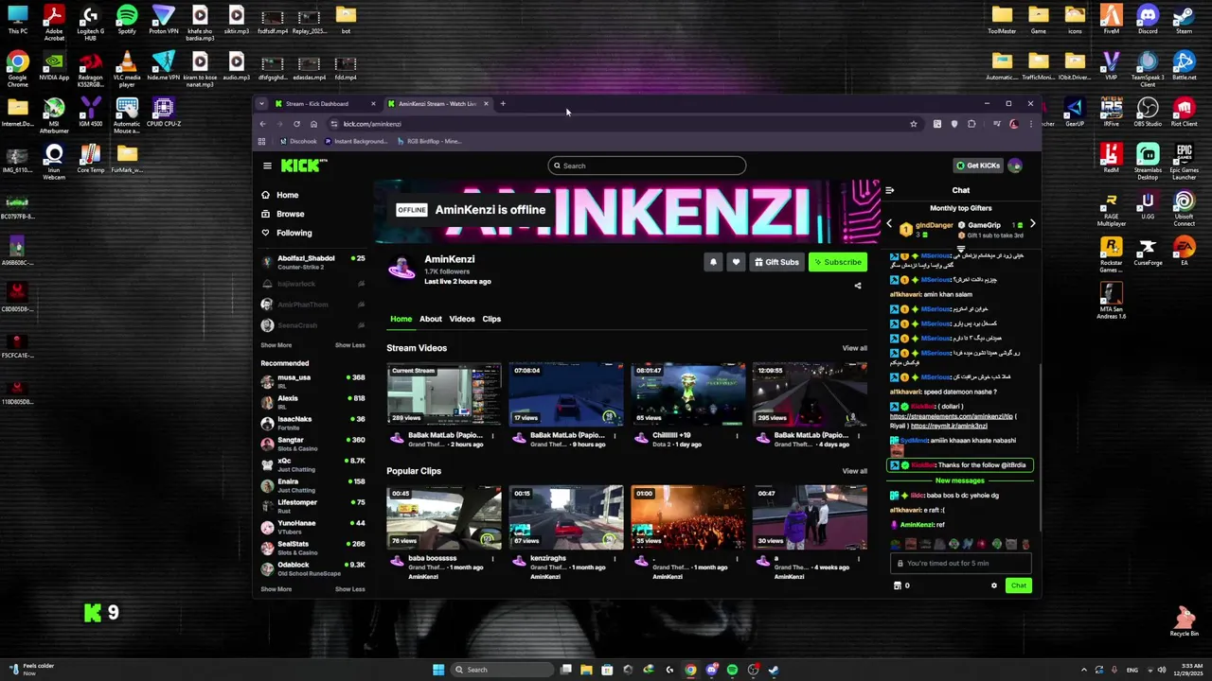The width and height of the screenshot is (1212, 681).
Task: Play the kenziraghs clip thumbnail
Action: coord(566,517)
